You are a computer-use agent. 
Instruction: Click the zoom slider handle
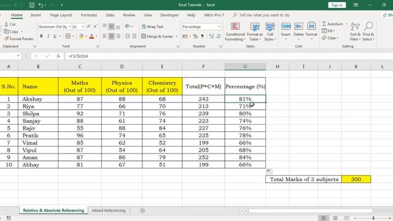[373, 219]
